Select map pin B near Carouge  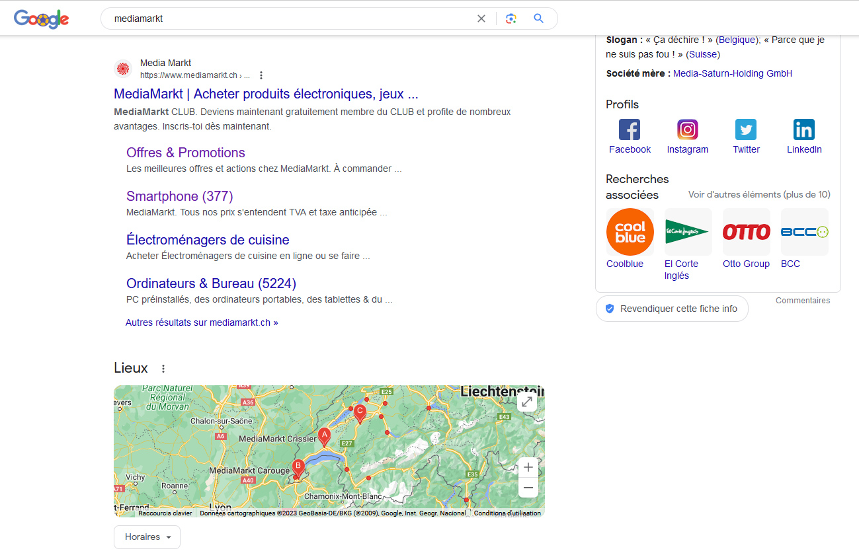tap(298, 468)
